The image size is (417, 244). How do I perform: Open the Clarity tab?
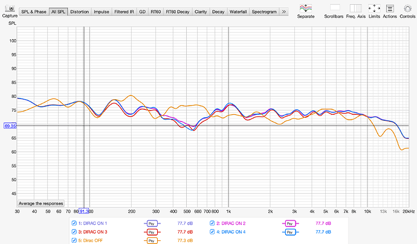(x=201, y=11)
